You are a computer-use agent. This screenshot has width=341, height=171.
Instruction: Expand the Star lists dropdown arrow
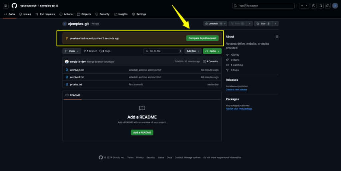point(275,24)
